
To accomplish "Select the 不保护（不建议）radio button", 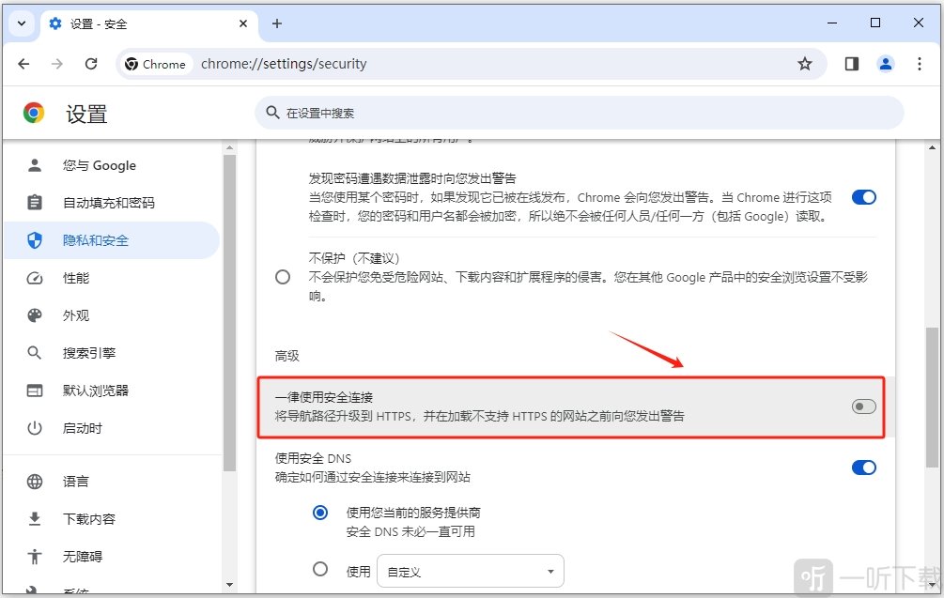I will pyautogui.click(x=283, y=276).
